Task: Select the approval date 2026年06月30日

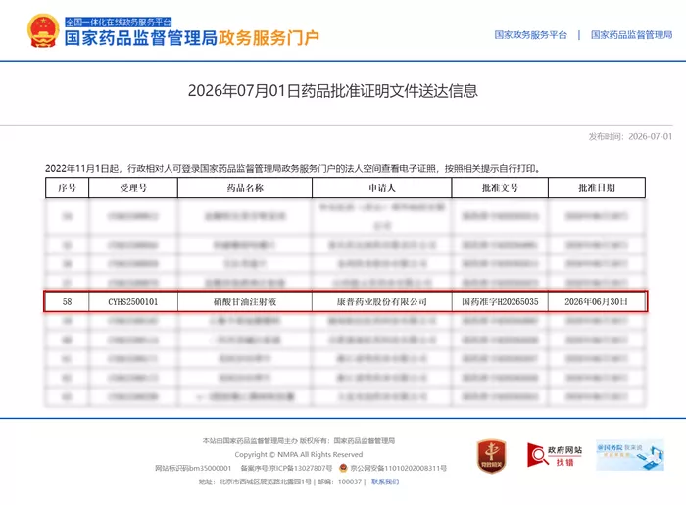Action: pos(596,301)
